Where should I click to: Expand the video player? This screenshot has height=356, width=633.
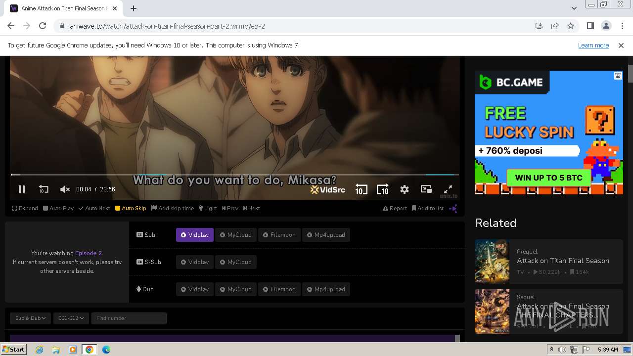coord(25,208)
